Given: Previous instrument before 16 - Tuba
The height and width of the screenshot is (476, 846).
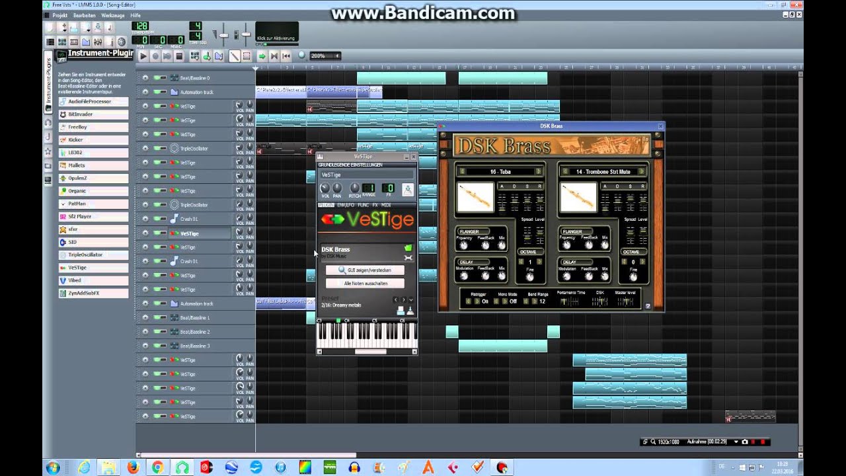Looking at the screenshot, I should pyautogui.click(x=463, y=171).
